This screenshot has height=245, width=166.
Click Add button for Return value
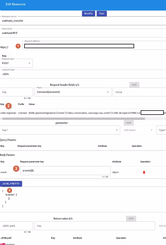(131, 218)
